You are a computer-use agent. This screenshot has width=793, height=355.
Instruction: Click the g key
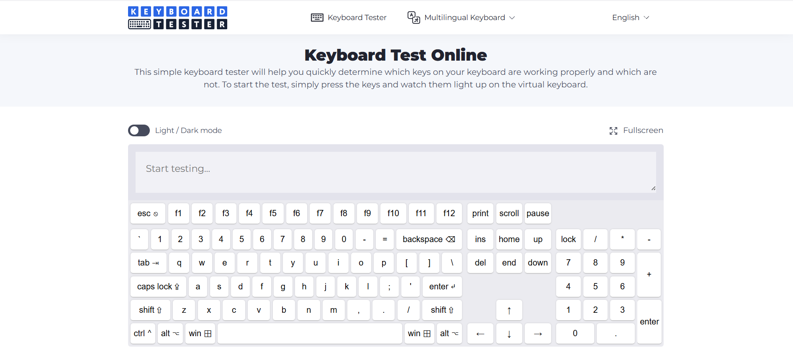pyautogui.click(x=283, y=286)
